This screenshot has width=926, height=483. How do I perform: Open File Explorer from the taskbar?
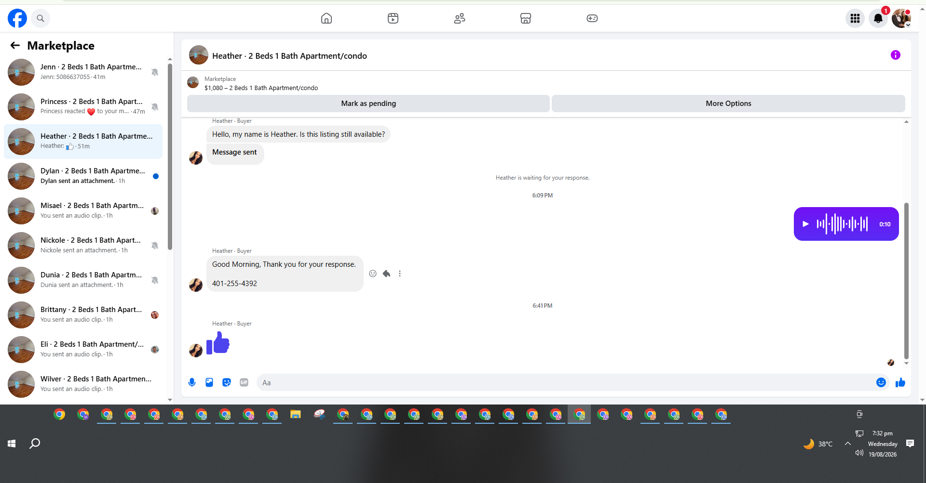pyautogui.click(x=296, y=415)
